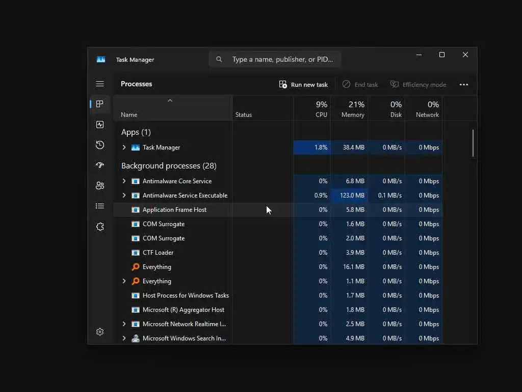Click the Efficiency mode button
The width and height of the screenshot is (522, 392).
point(418,85)
